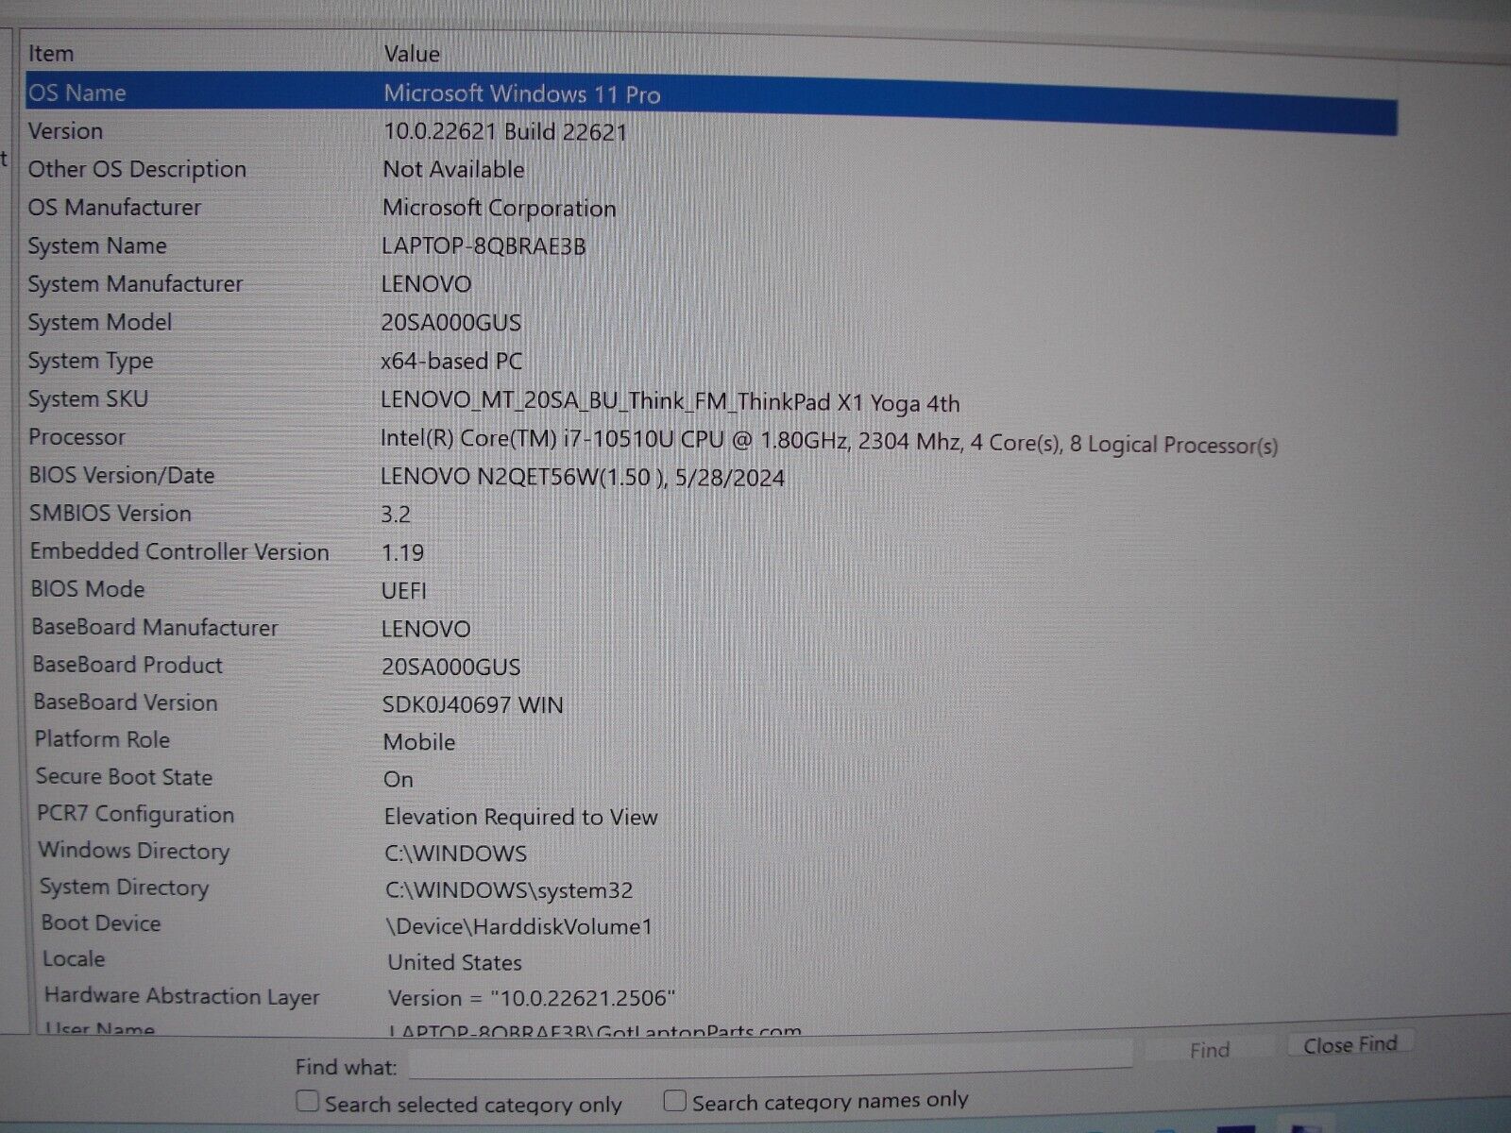Select the Hardware Abstraction Layer item
The image size is (1511, 1133).
tap(182, 996)
